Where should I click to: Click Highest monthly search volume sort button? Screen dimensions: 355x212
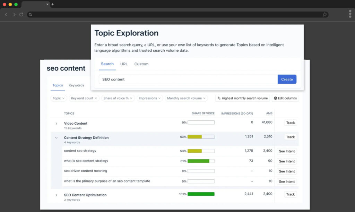pos(242,98)
